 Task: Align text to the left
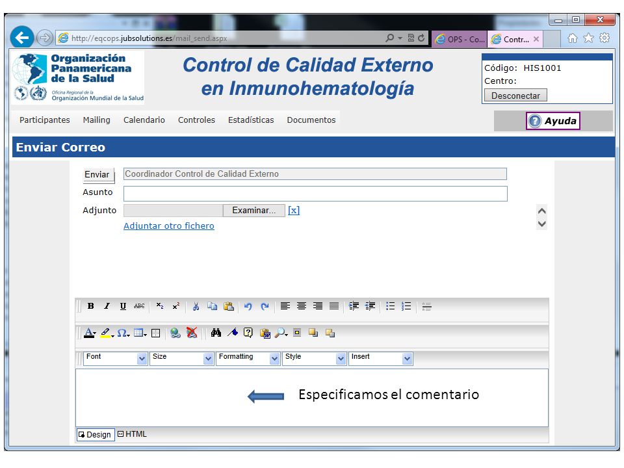[285, 306]
